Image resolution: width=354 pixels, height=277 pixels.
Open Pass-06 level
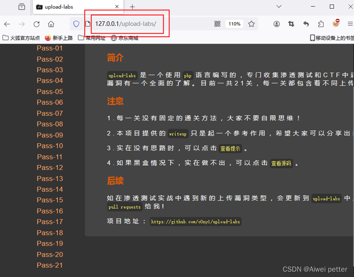tap(50, 102)
